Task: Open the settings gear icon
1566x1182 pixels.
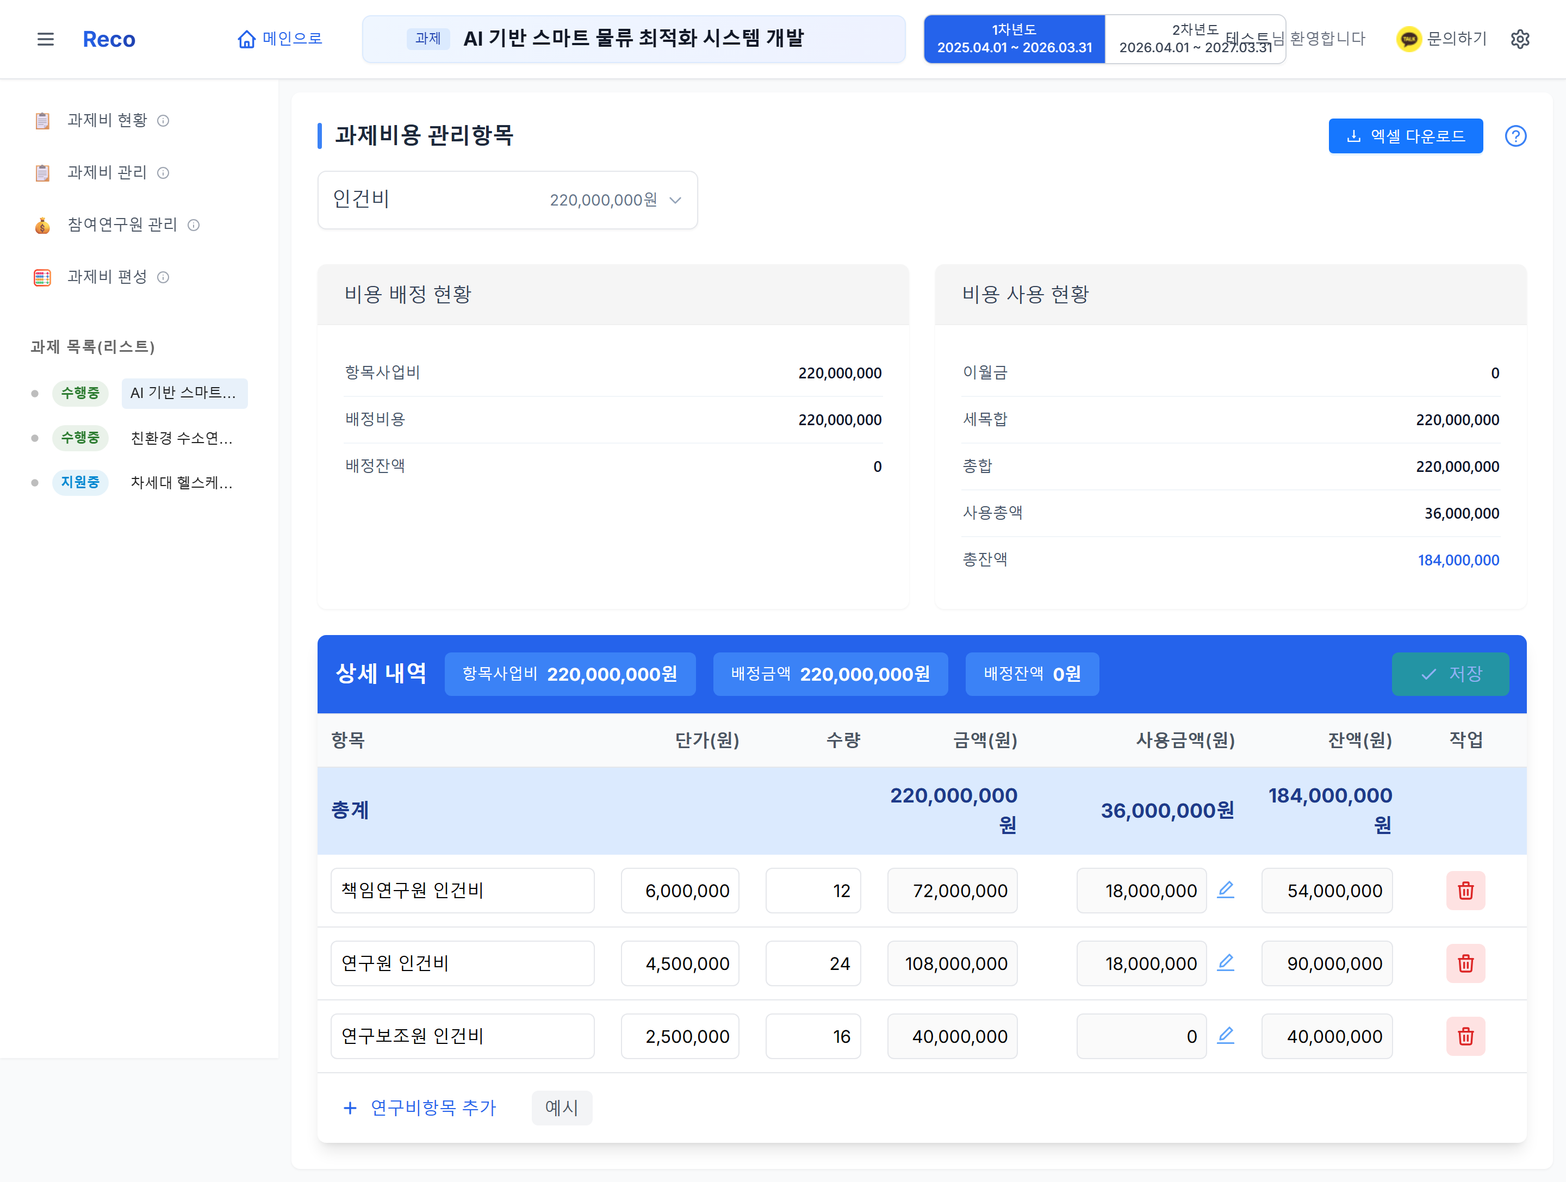Action: pyautogui.click(x=1519, y=38)
